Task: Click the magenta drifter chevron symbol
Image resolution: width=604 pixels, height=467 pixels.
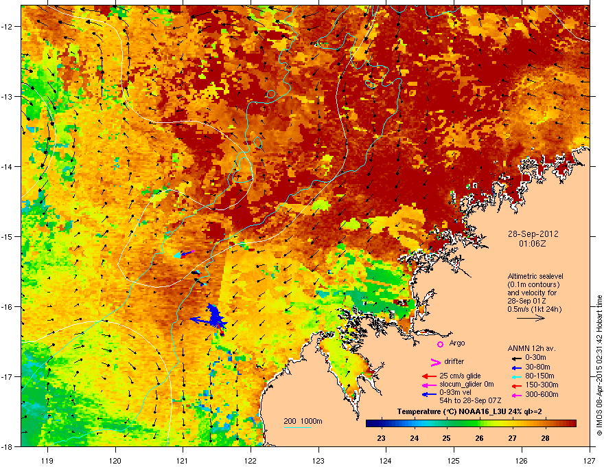Action: tap(435, 362)
